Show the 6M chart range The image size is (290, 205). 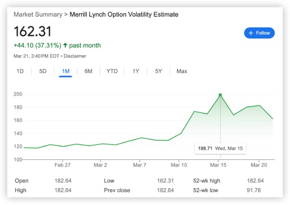pos(88,71)
